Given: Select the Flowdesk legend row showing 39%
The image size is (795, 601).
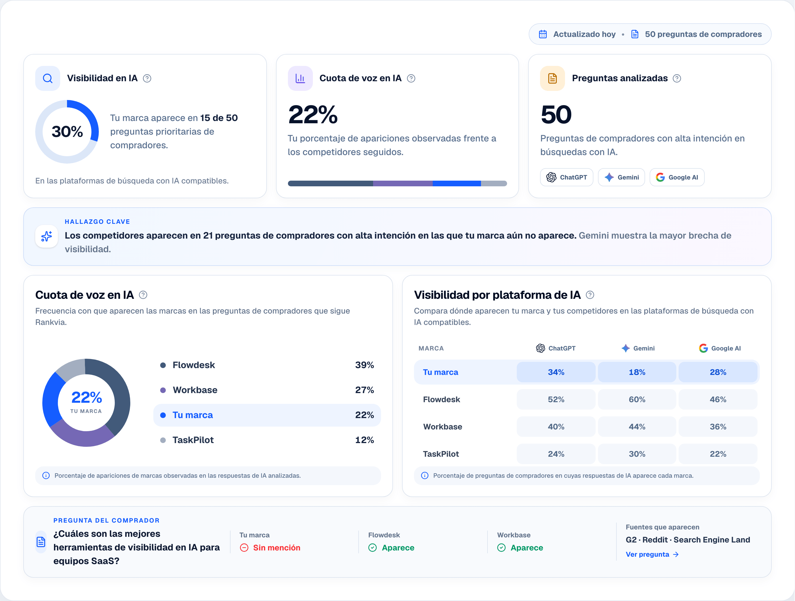Looking at the screenshot, I should click(x=267, y=365).
